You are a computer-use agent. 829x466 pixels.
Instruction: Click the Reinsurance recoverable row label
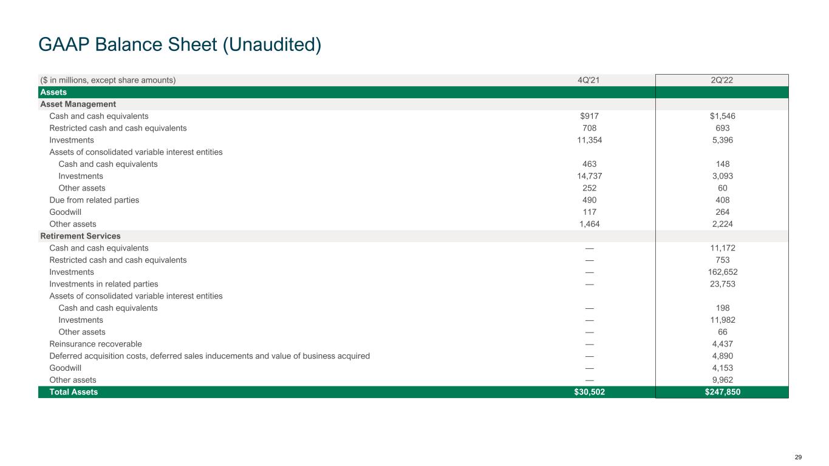click(95, 344)
